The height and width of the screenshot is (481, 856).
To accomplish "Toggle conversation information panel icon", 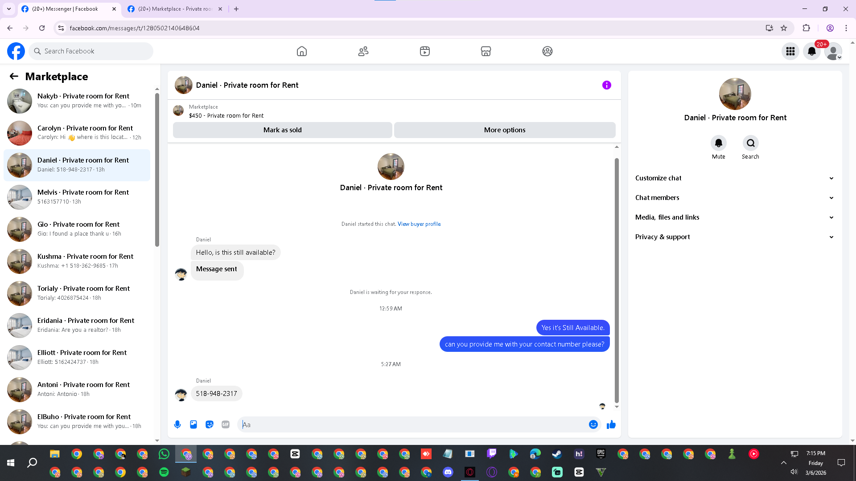I will (x=606, y=85).
